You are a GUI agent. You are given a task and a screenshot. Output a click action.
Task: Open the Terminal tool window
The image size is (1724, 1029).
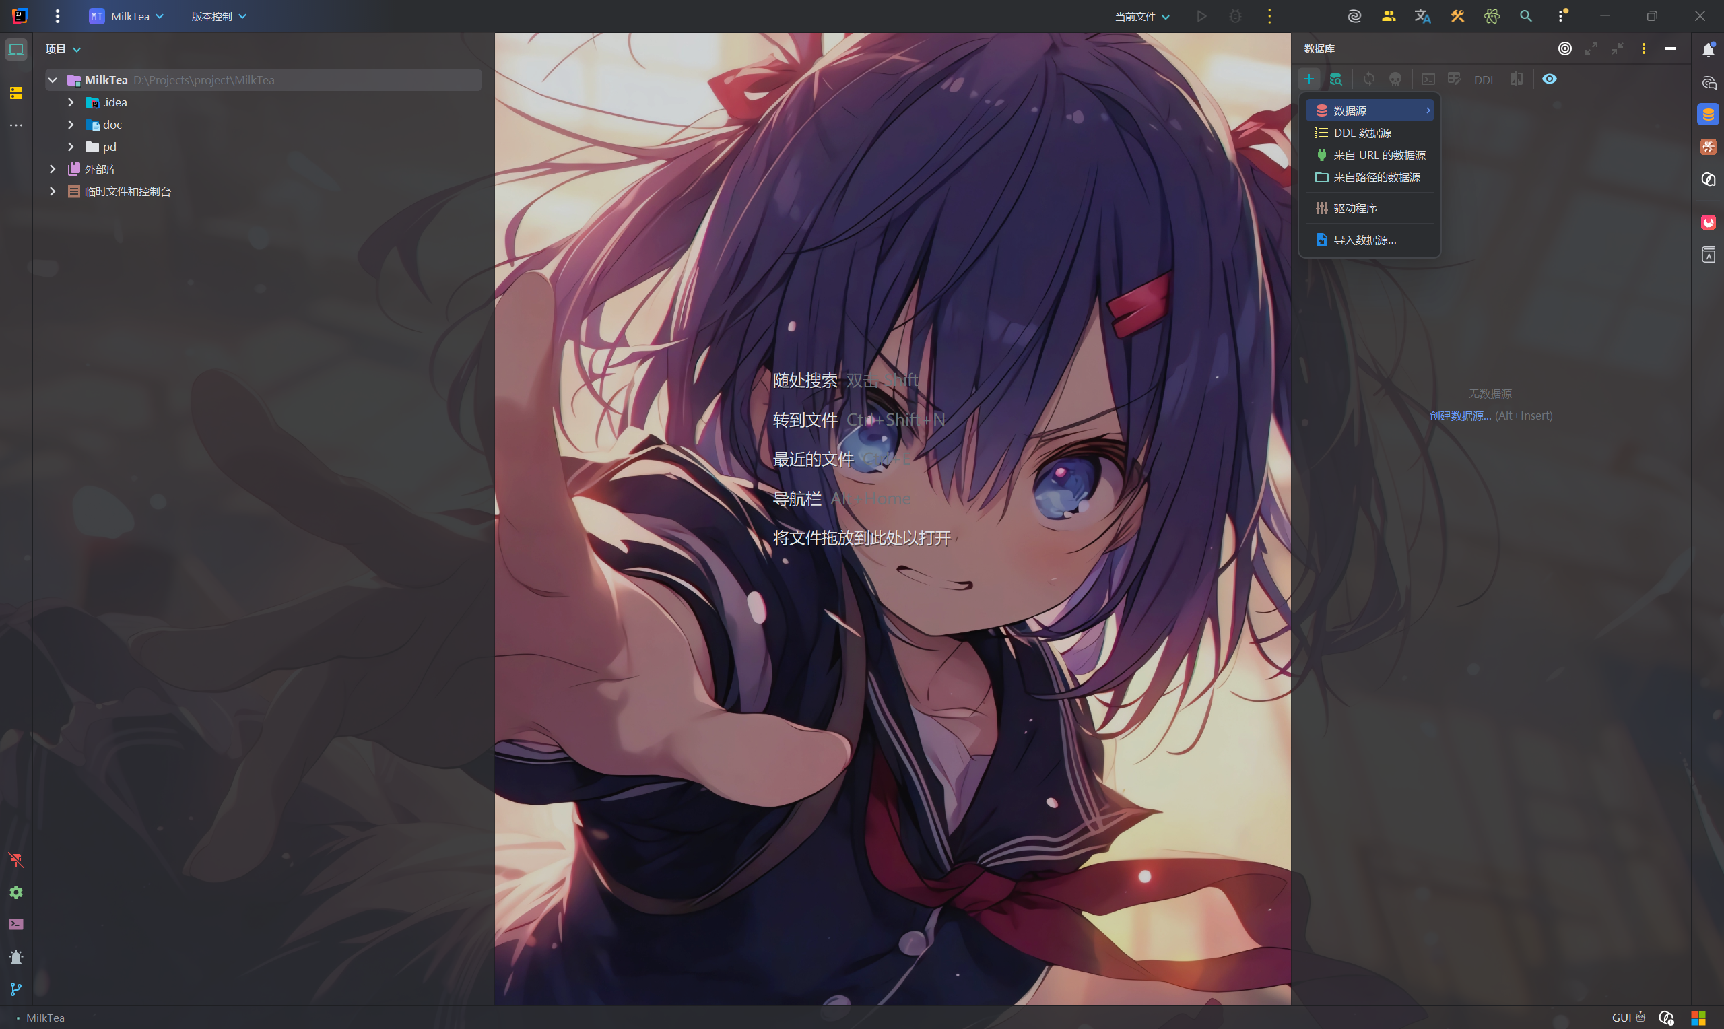click(16, 925)
